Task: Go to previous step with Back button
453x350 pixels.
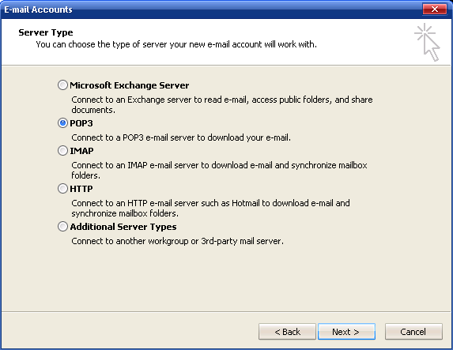Action: 287,332
